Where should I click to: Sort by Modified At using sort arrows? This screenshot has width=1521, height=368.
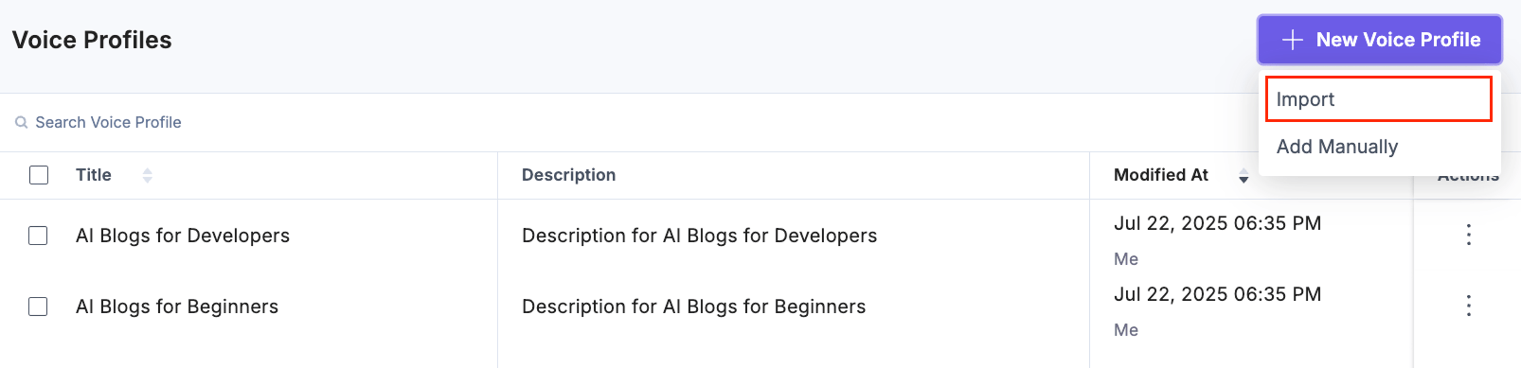pos(1243,175)
